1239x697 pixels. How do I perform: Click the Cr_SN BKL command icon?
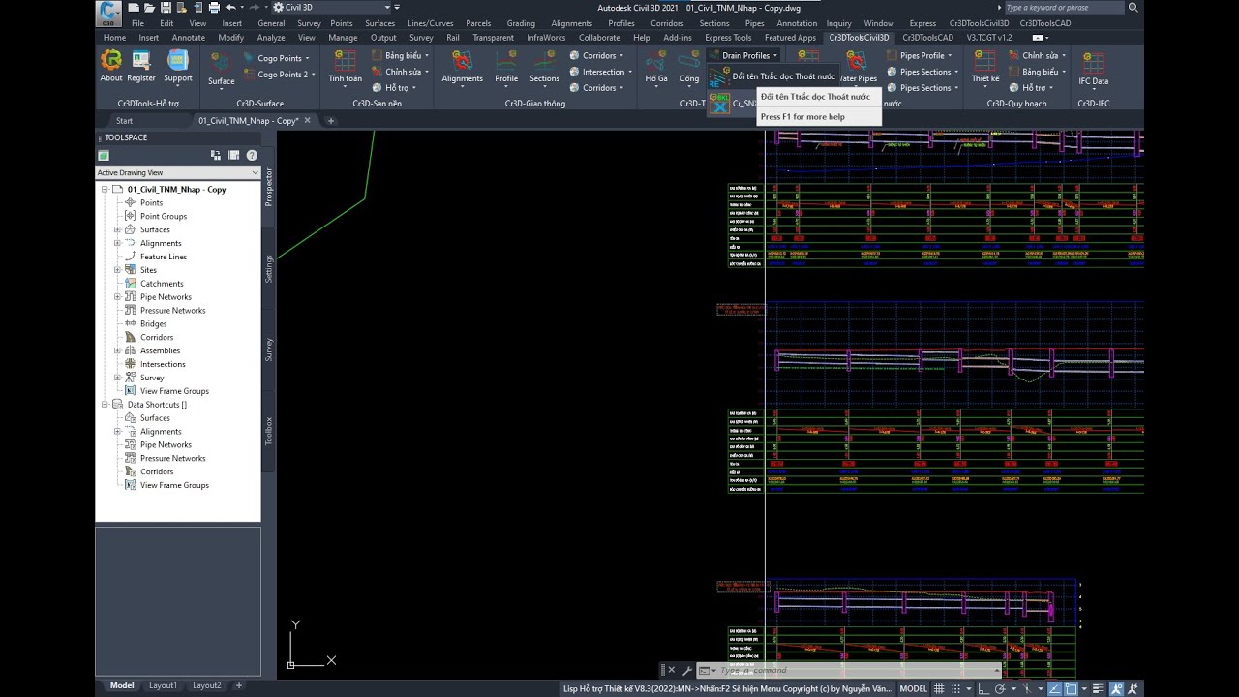point(719,104)
